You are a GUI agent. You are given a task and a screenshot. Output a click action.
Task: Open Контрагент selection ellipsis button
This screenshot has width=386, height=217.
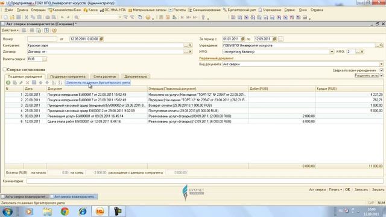click(186, 45)
